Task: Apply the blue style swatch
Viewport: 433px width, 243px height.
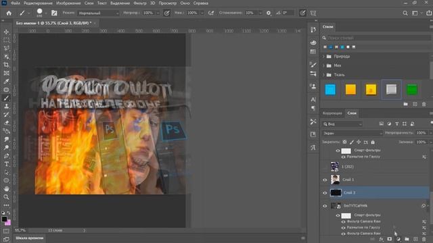Action: click(330, 90)
